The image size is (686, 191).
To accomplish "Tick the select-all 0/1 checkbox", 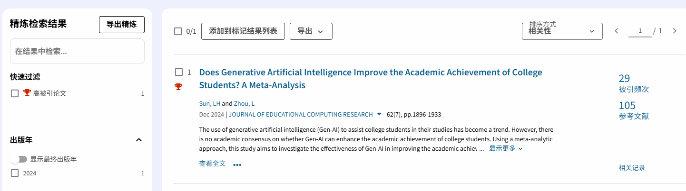I will tap(178, 31).
